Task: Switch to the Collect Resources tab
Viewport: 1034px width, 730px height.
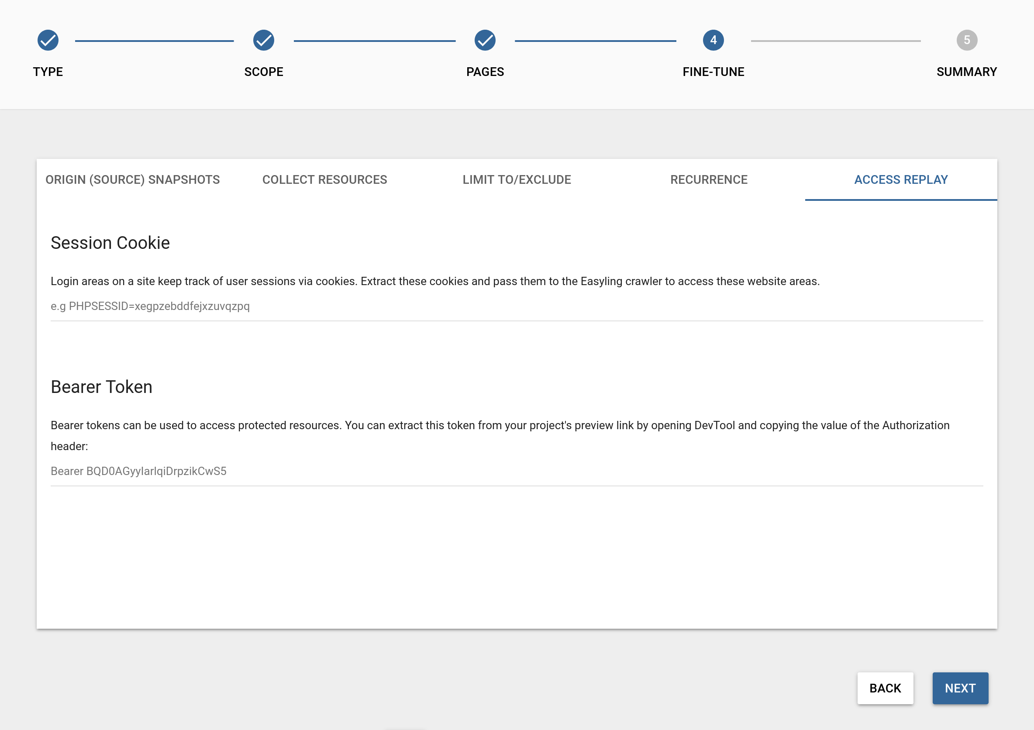Action: 324,180
